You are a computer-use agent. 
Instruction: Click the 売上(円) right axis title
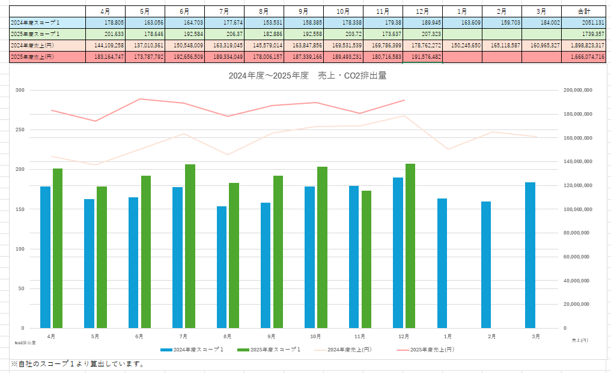coord(580,340)
